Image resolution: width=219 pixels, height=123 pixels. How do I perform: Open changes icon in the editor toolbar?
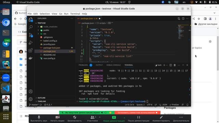pos(179,18)
